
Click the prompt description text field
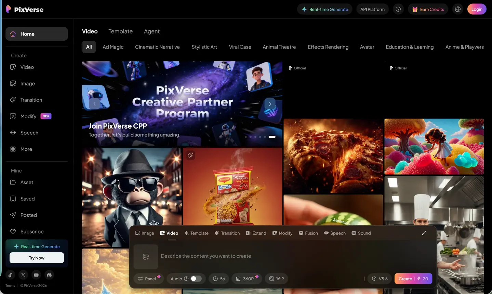(274, 256)
